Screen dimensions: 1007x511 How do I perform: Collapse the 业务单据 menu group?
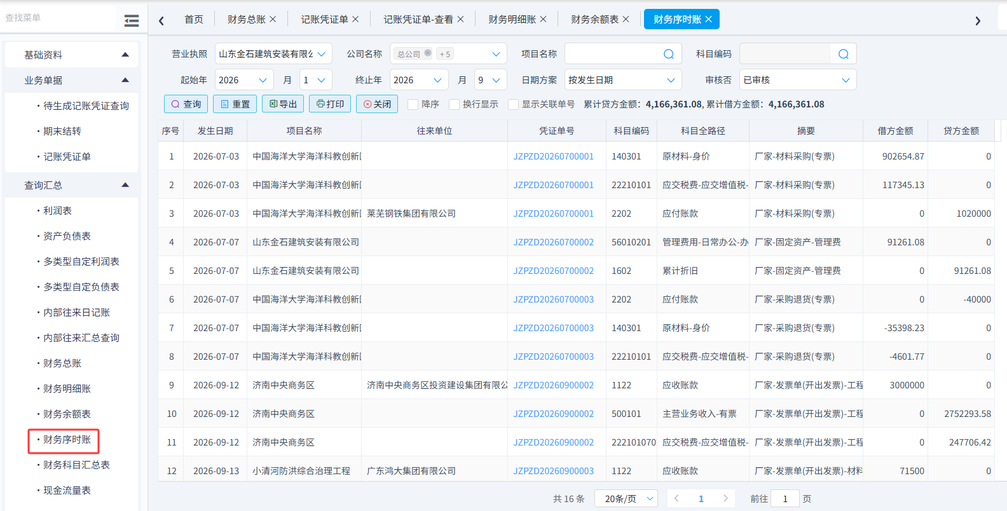tap(125, 80)
